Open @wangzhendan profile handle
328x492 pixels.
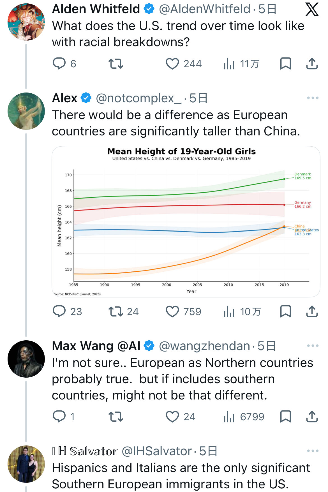204,346
